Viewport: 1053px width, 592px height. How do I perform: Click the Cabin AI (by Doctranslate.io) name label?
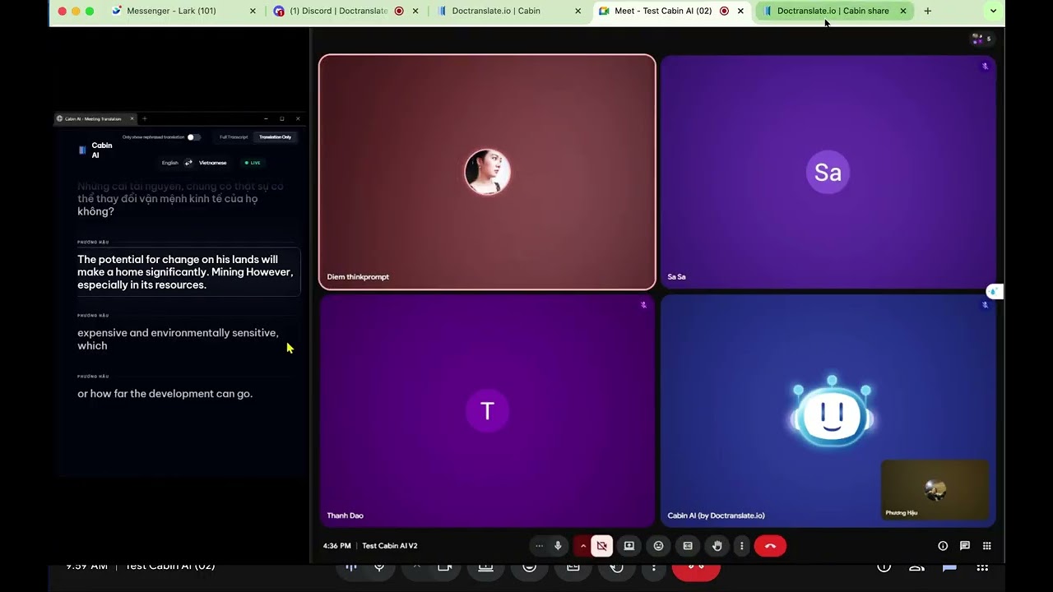(x=717, y=516)
